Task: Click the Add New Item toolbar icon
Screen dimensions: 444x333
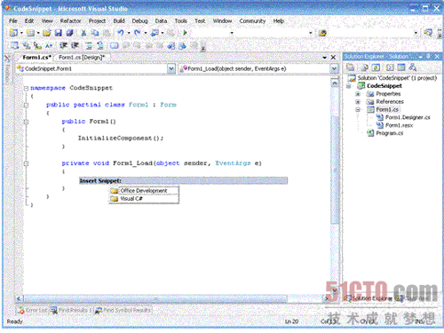Action: coord(30,33)
